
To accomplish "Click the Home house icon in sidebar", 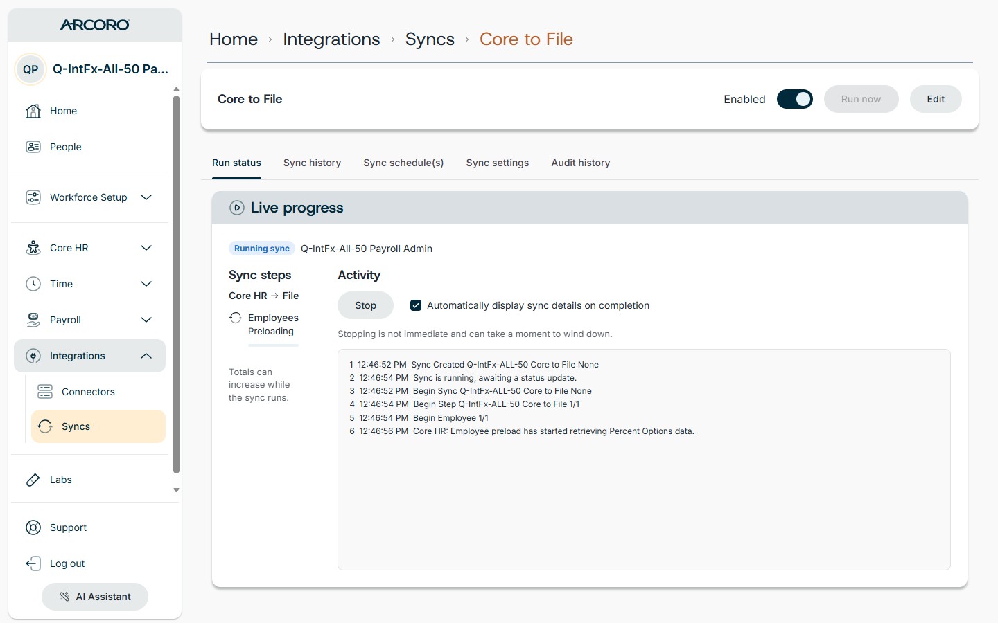I will pyautogui.click(x=33, y=111).
